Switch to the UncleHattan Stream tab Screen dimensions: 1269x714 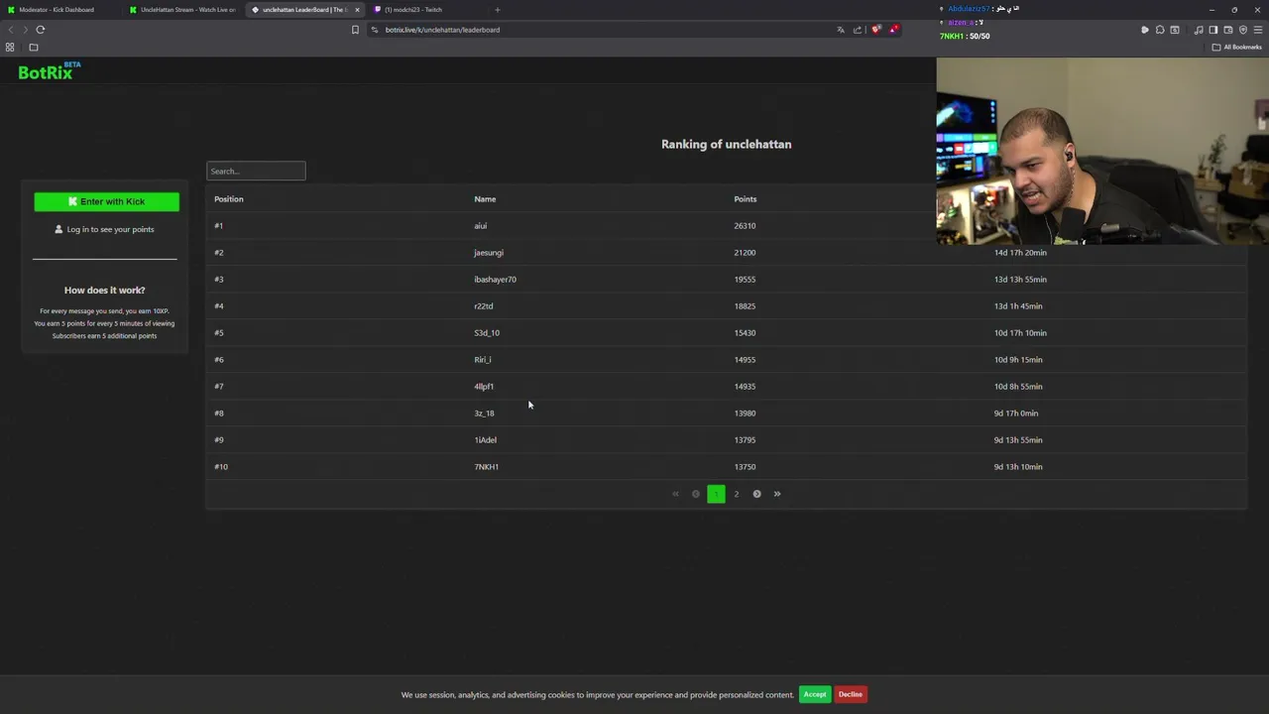[x=184, y=10]
